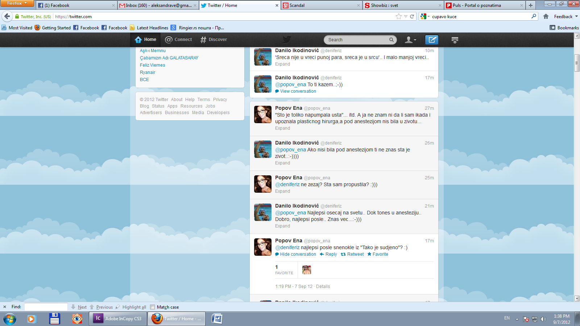580x326 pixels.
Task: Click the compose new tweet icon
Action: [431, 40]
